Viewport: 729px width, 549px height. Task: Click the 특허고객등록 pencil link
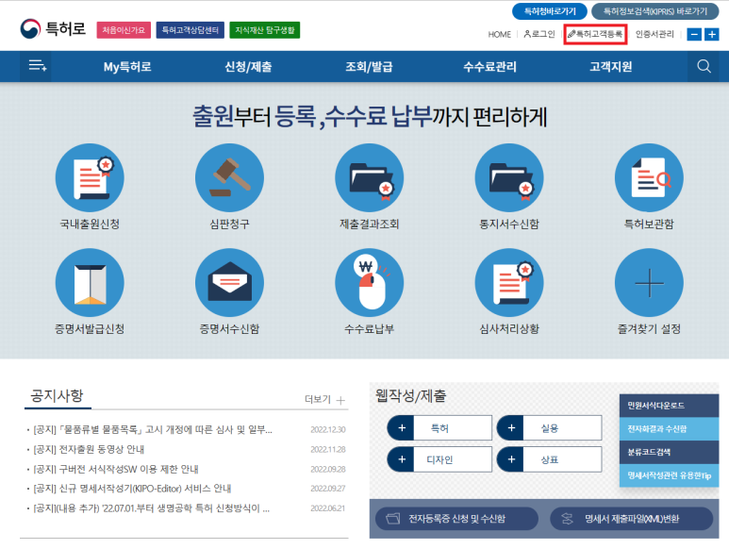click(x=595, y=34)
